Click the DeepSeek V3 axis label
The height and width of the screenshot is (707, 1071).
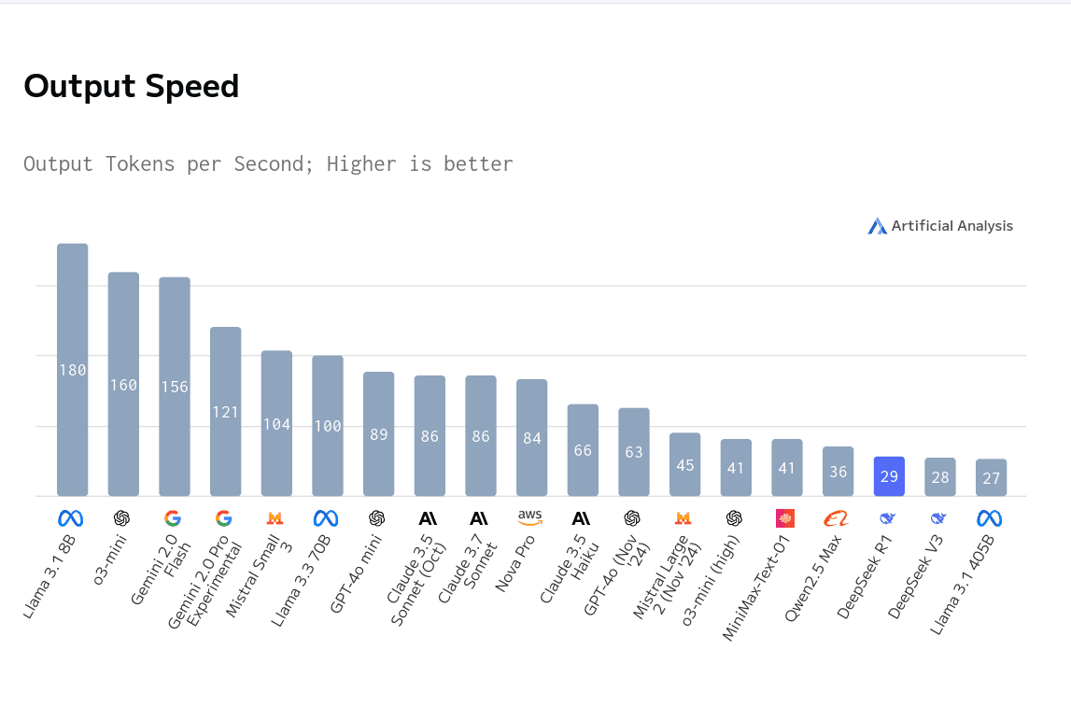pos(916,575)
